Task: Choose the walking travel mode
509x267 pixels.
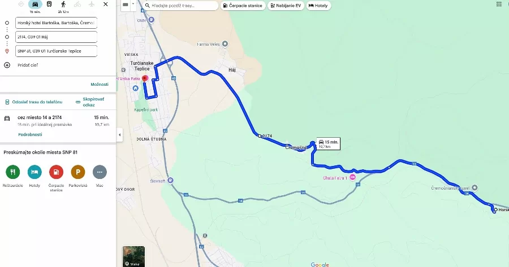Action: tap(63, 4)
